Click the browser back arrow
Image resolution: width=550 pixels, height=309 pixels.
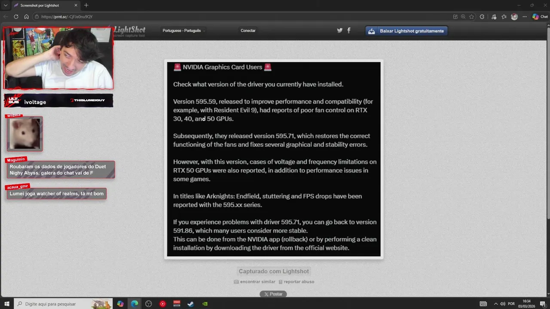coord(6,17)
